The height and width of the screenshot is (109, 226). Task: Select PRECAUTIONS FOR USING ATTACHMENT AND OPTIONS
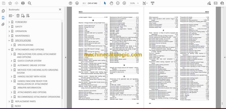pos(37,56)
